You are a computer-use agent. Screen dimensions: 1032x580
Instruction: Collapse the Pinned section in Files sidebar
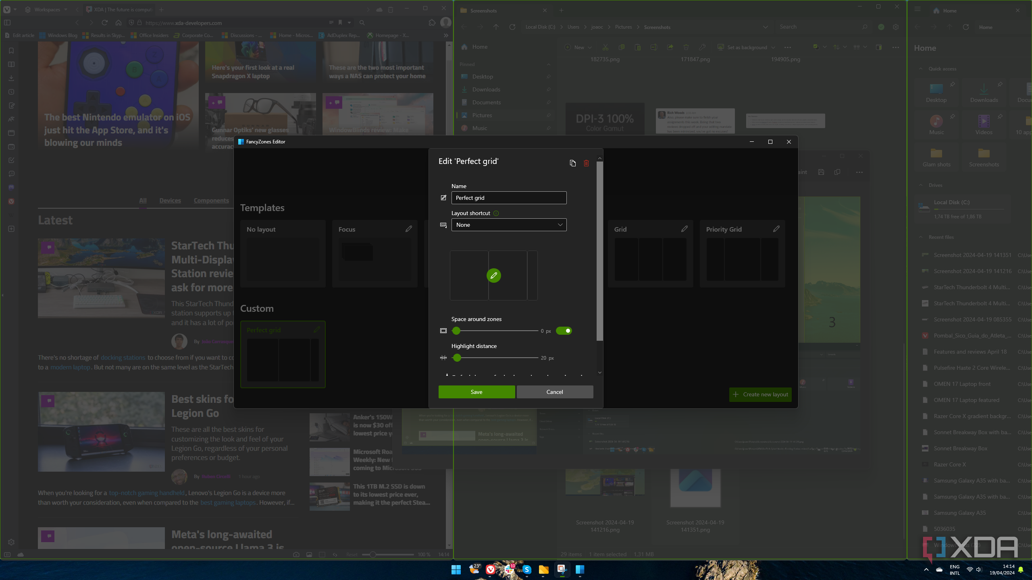(x=548, y=64)
